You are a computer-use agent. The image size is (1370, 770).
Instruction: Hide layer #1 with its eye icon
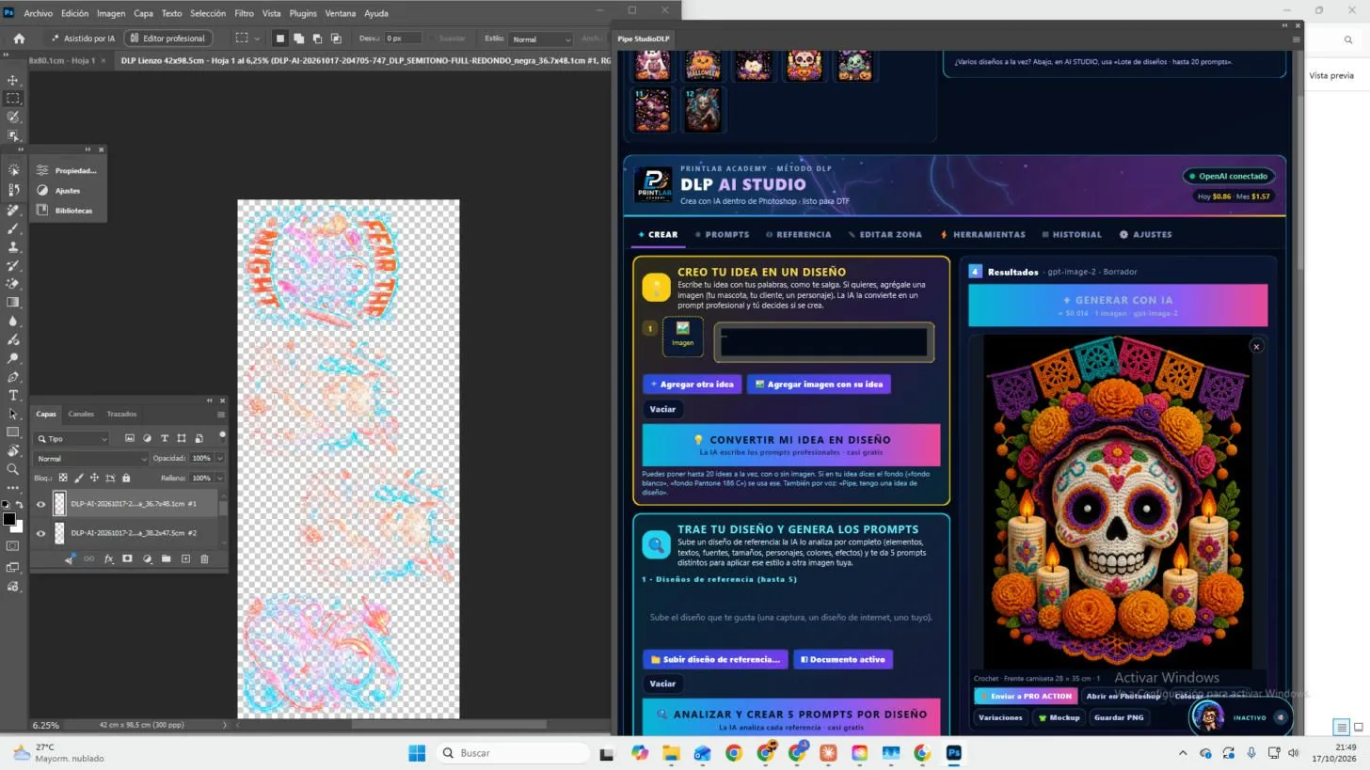point(40,504)
